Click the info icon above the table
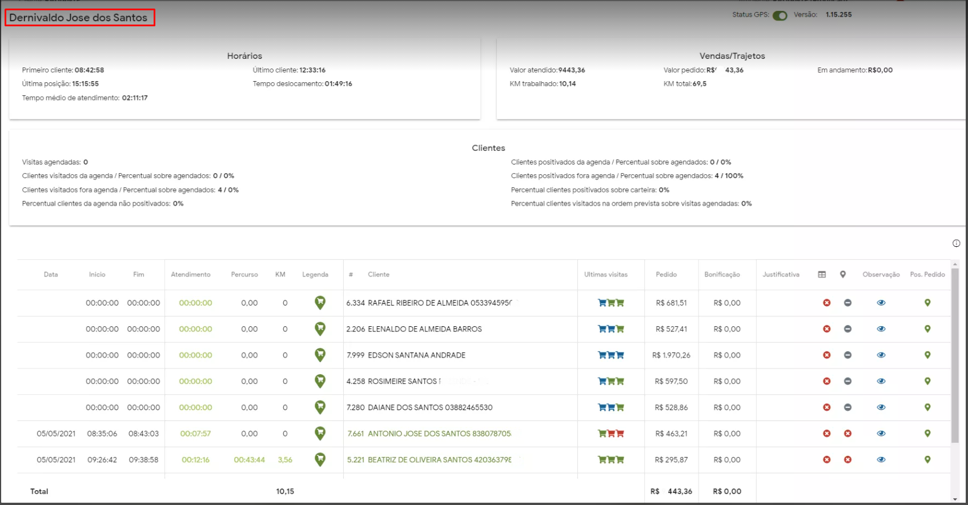The image size is (968, 505). point(956,243)
